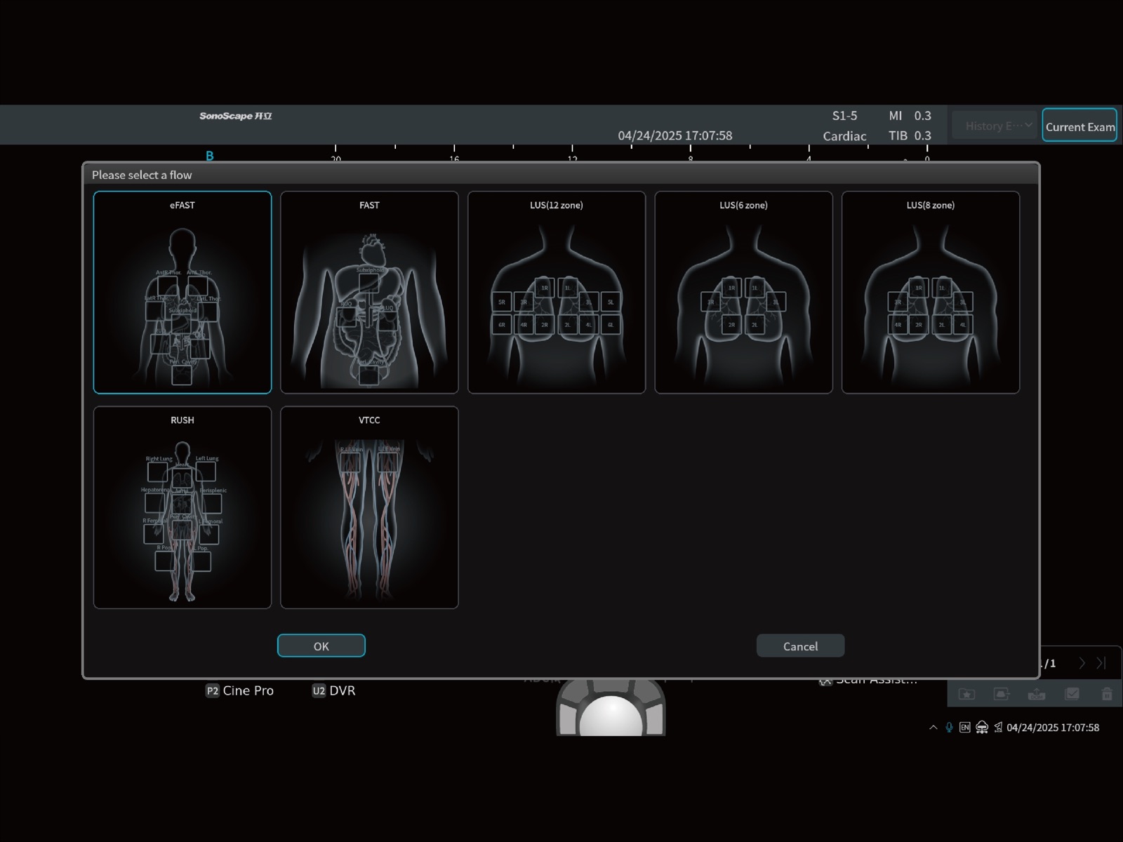Open the History Exam dropdown
The height and width of the screenshot is (842, 1123).
(x=994, y=126)
